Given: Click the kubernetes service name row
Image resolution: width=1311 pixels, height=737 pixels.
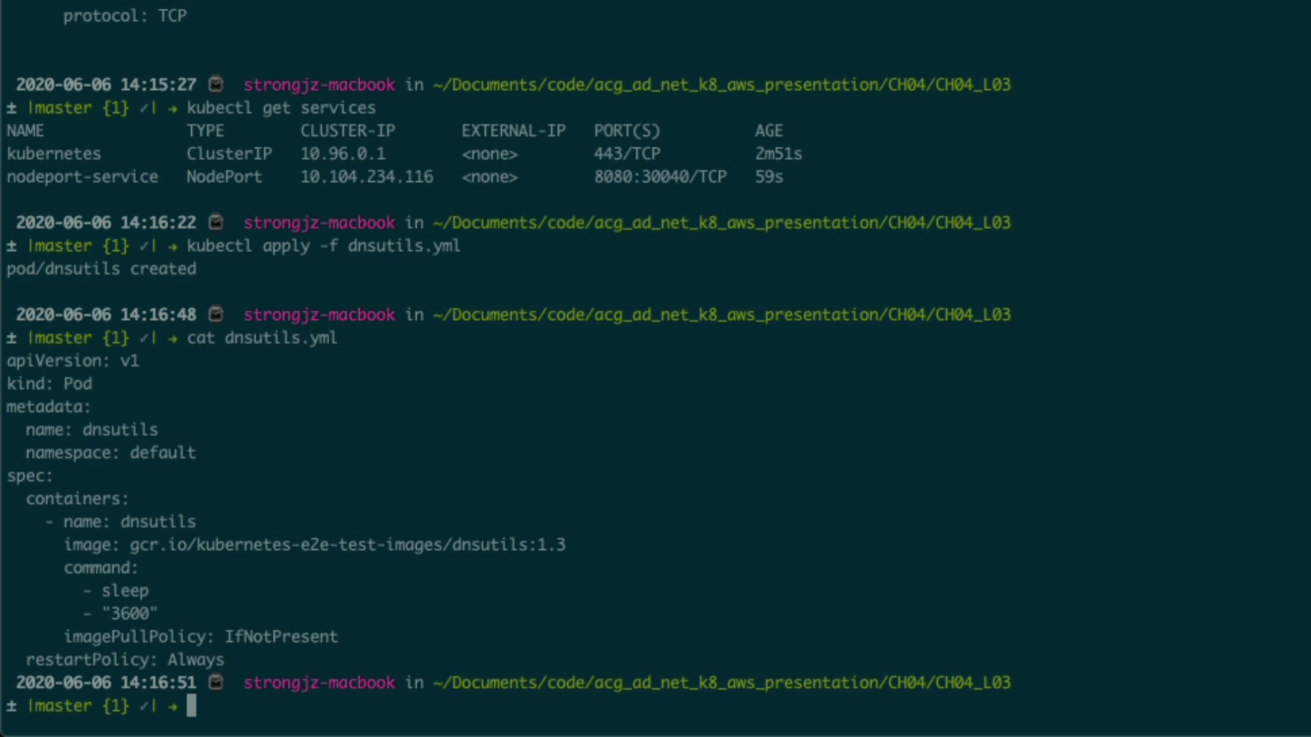Looking at the screenshot, I should point(54,154).
